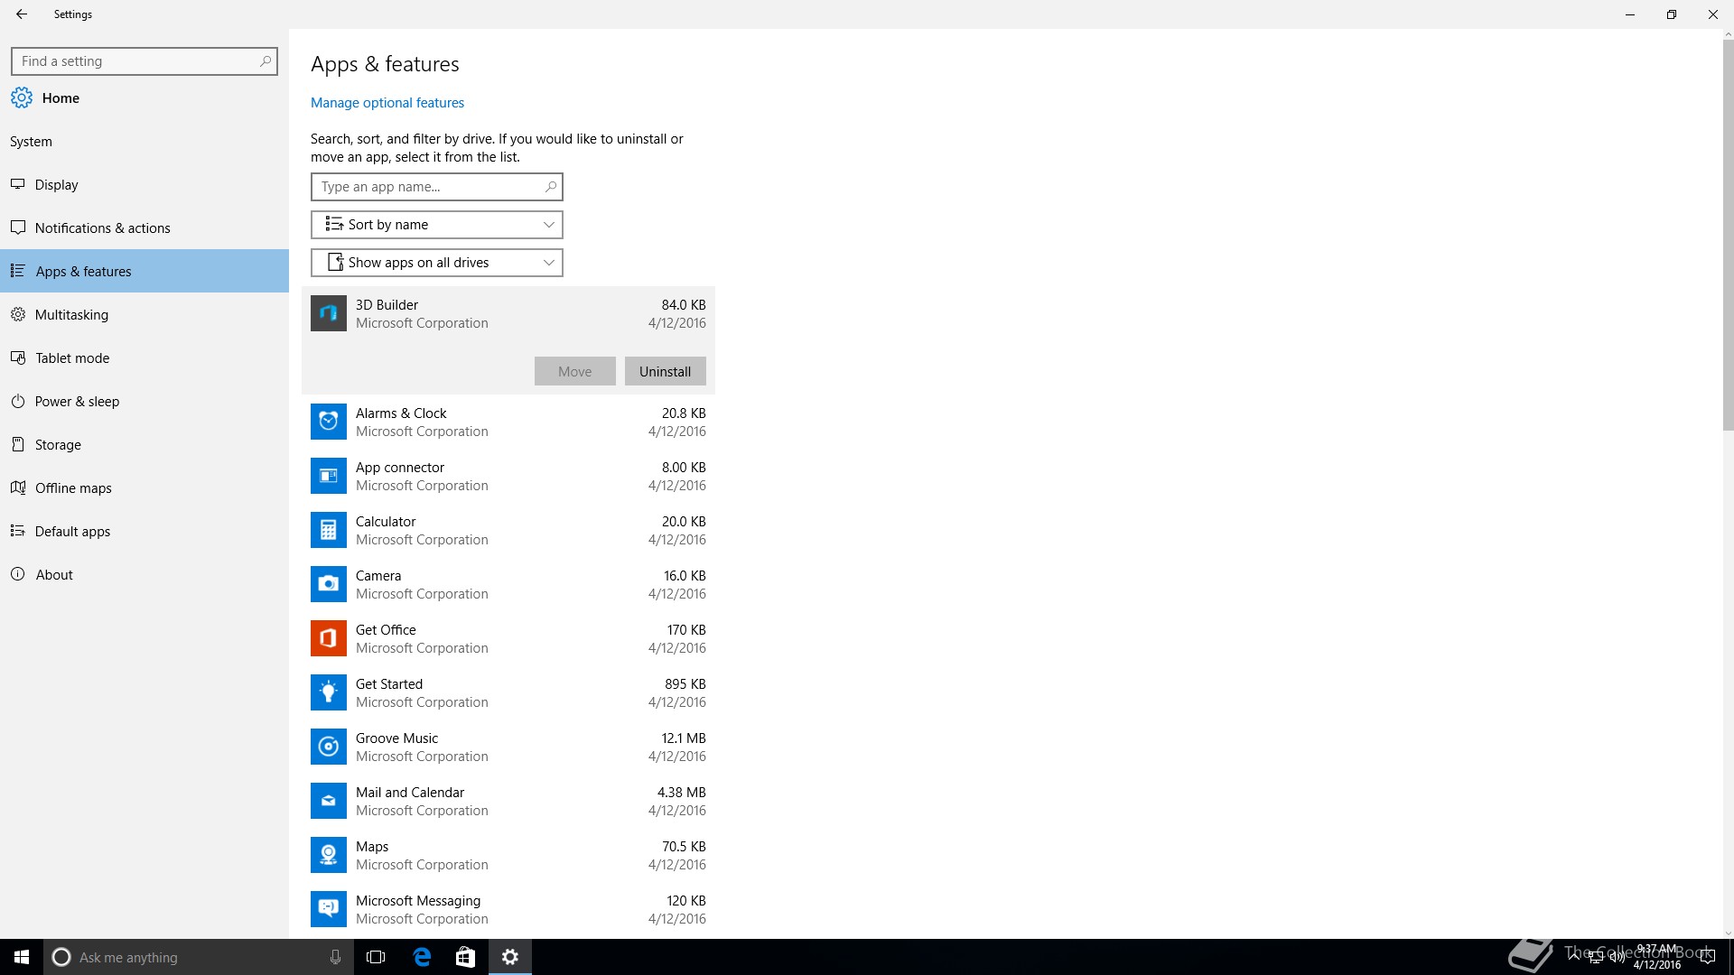Open the Store from the taskbar
This screenshot has height=975, width=1734.
pyautogui.click(x=465, y=957)
